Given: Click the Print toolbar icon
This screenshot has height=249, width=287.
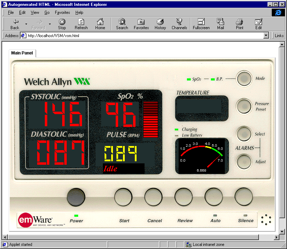Looking at the screenshot, I should click(239, 24).
